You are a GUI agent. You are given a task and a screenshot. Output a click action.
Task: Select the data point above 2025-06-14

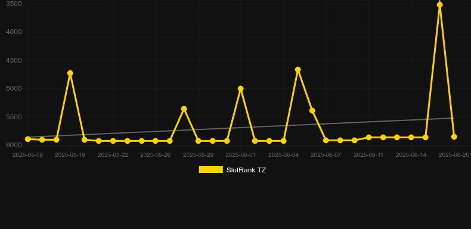tap(411, 137)
